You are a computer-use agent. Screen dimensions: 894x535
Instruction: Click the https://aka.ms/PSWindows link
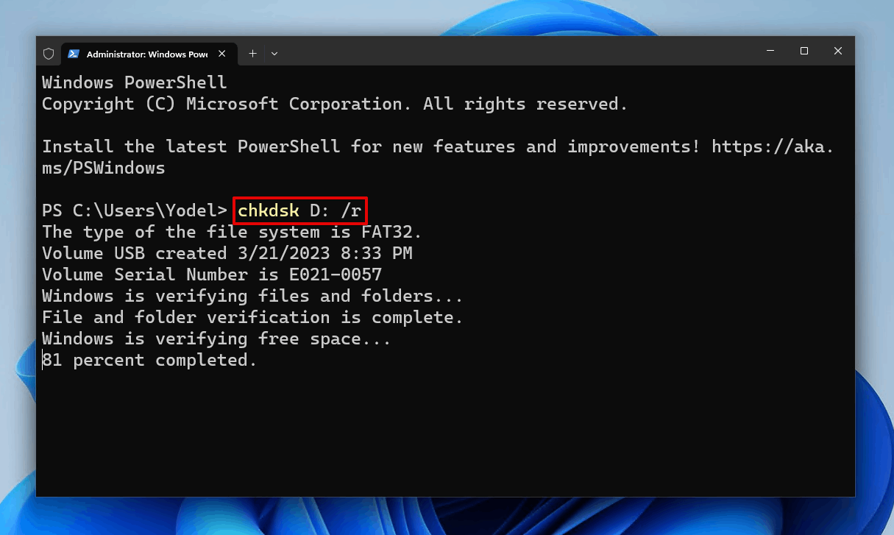pos(773,146)
